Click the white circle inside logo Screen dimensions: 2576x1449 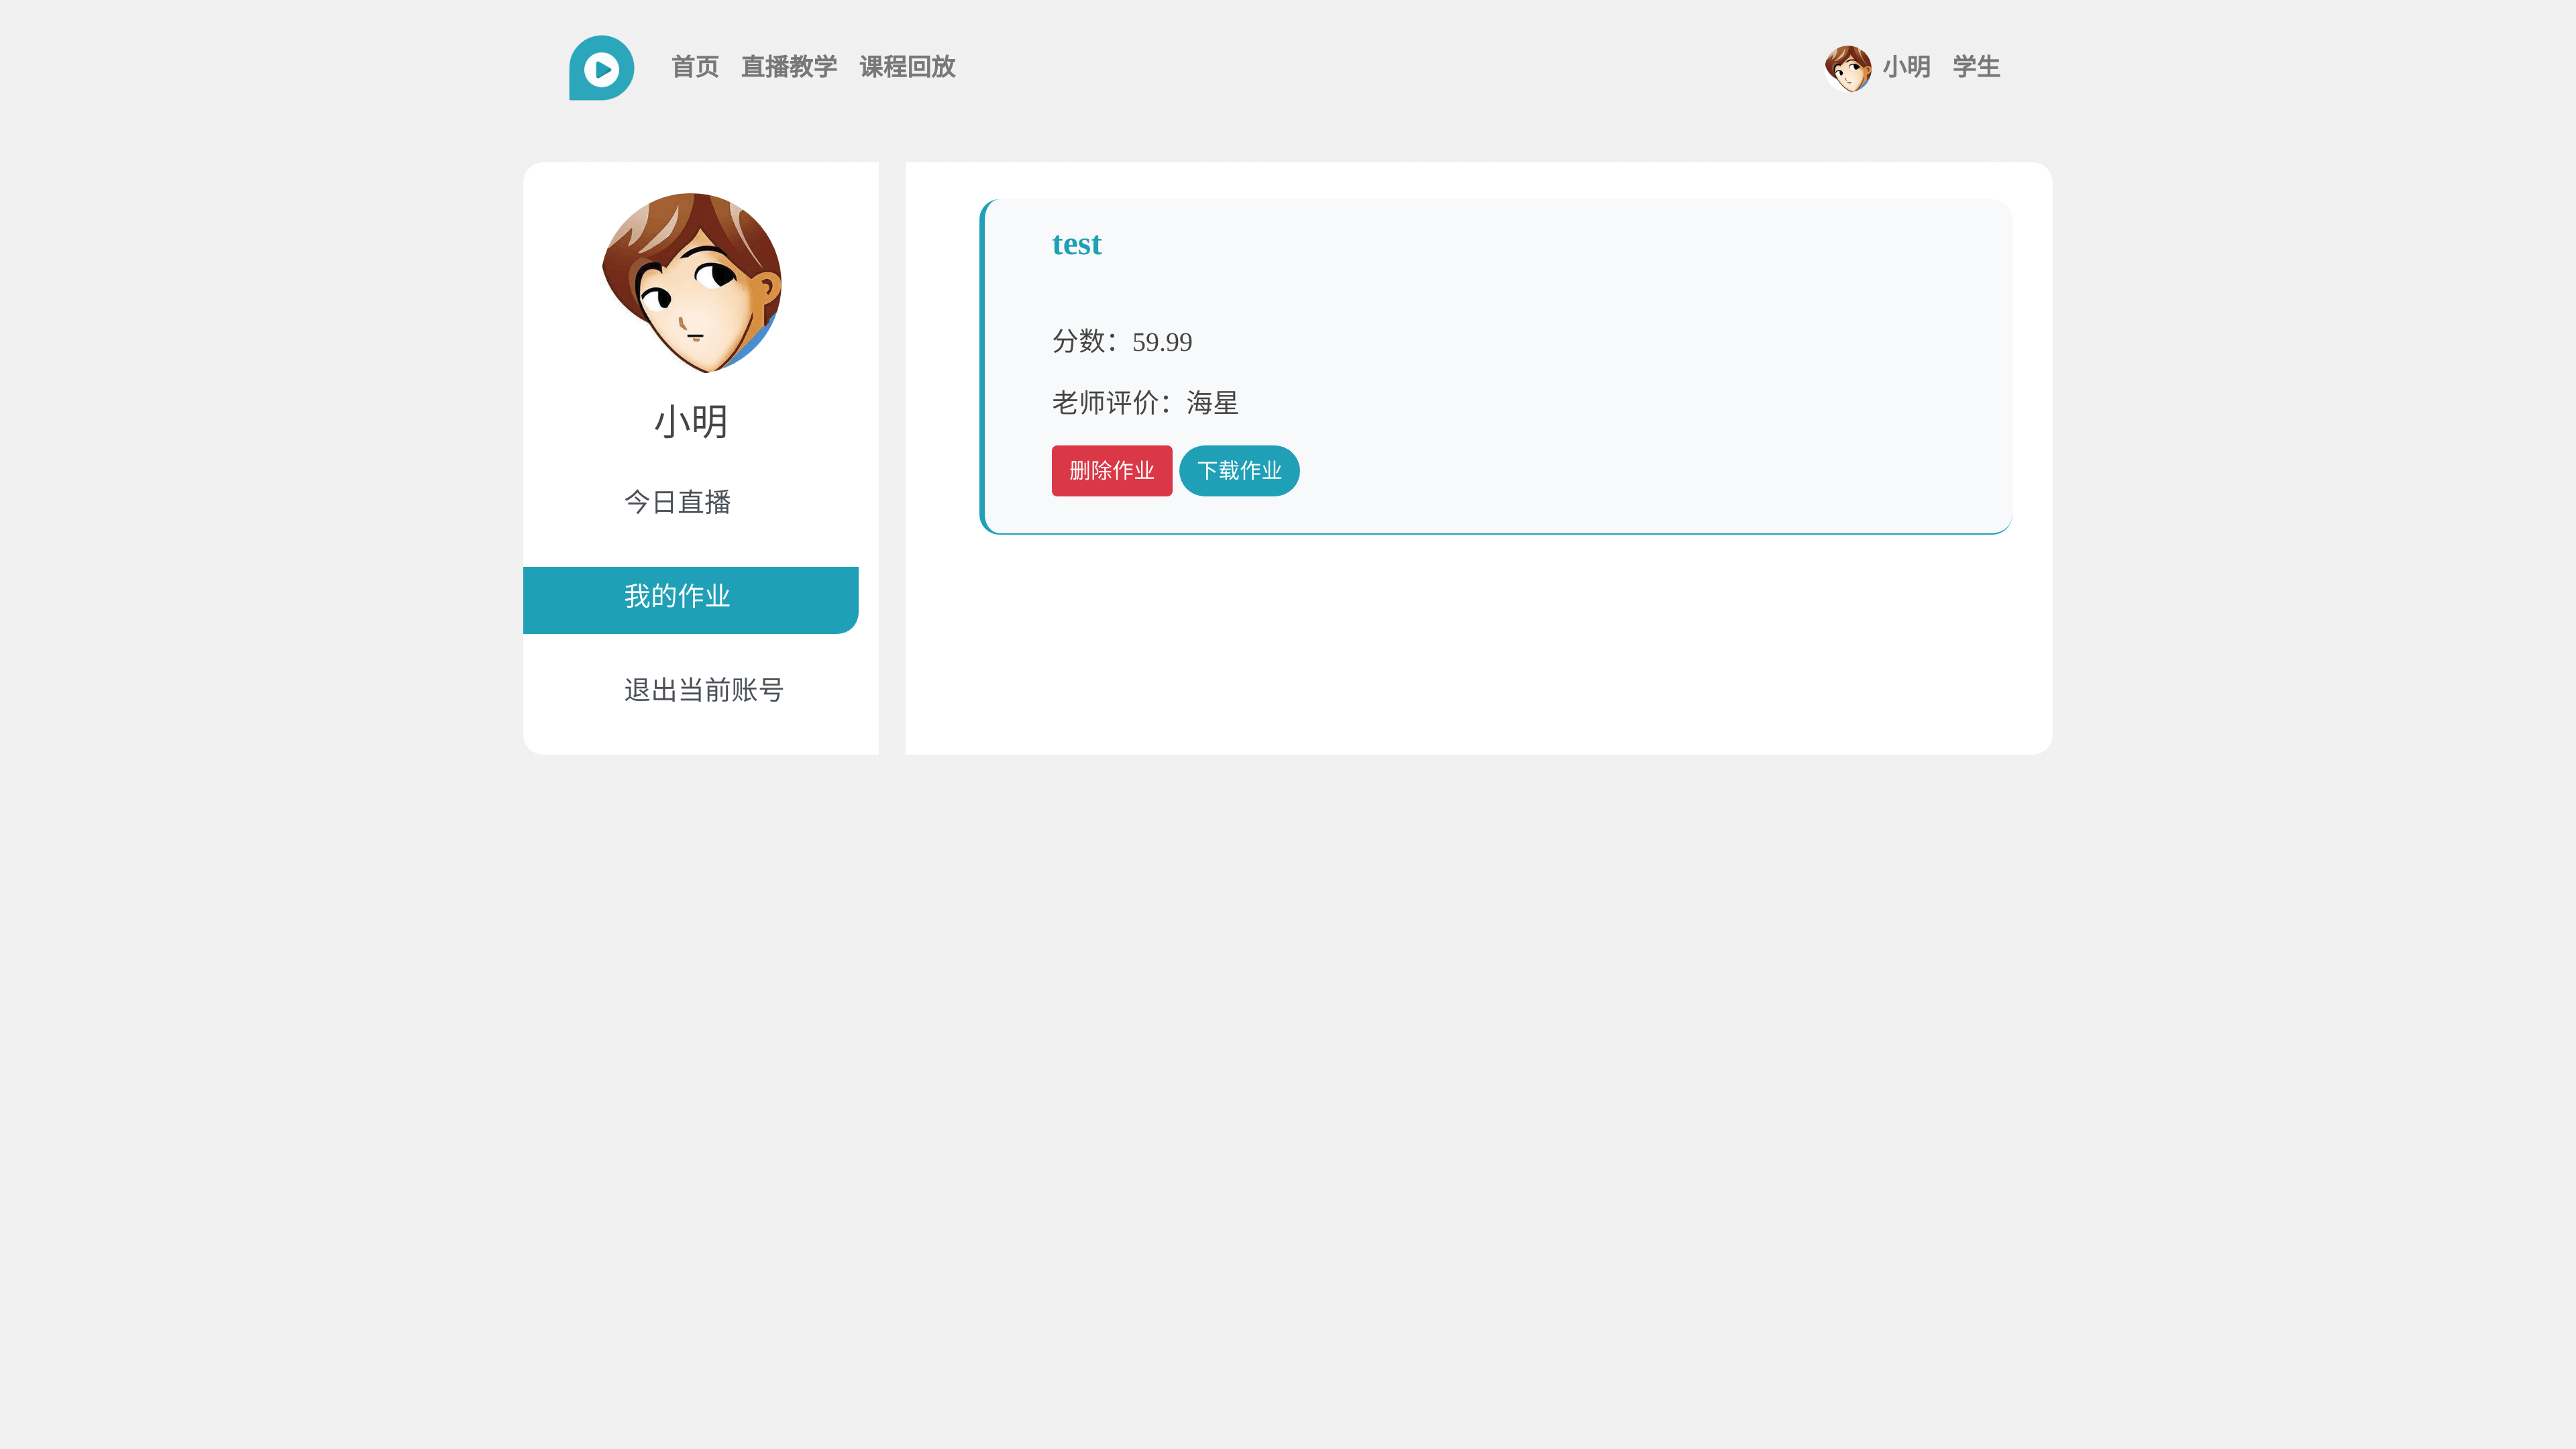click(602, 69)
